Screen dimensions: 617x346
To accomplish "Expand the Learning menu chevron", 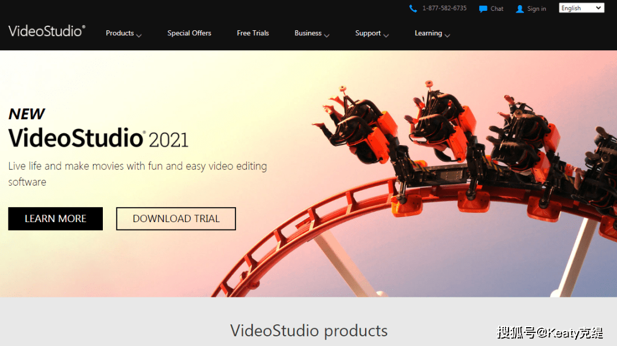I will click(447, 35).
